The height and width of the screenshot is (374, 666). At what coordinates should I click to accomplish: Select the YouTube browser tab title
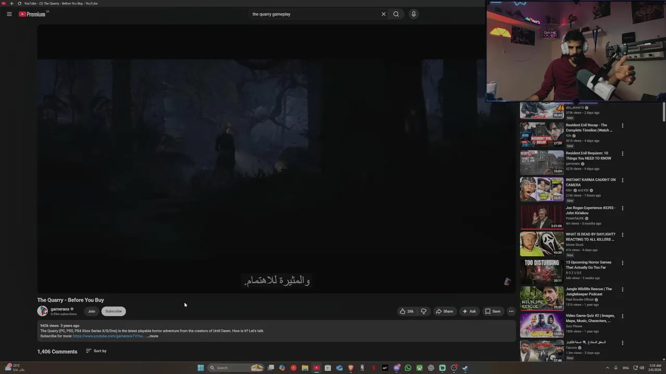[x=61, y=3]
